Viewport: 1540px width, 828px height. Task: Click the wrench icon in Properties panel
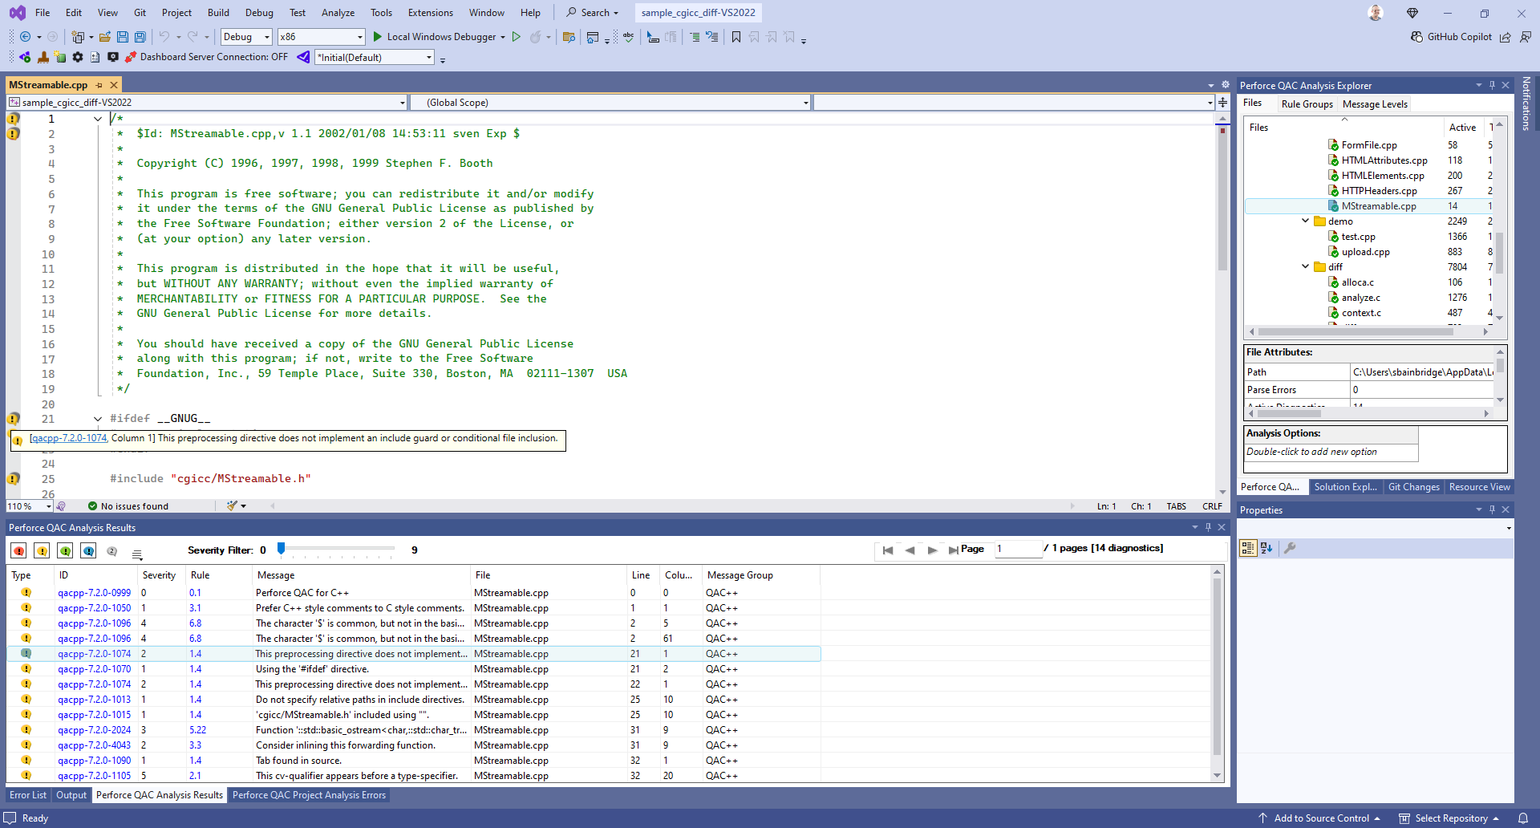(x=1290, y=548)
